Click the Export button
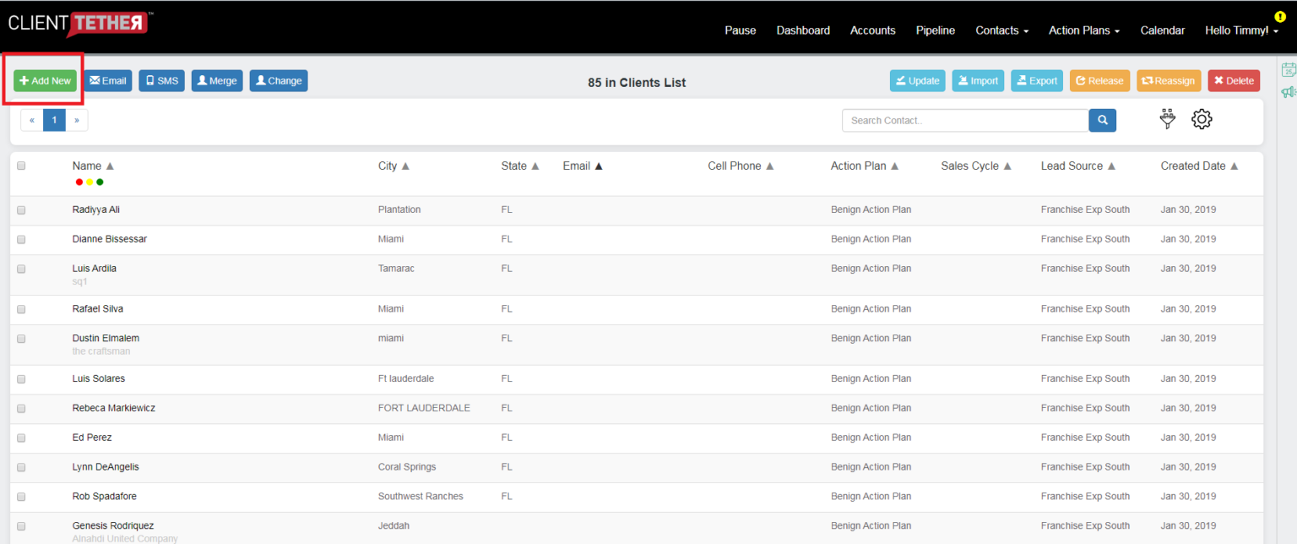Image resolution: width=1297 pixels, height=544 pixels. click(x=1036, y=80)
